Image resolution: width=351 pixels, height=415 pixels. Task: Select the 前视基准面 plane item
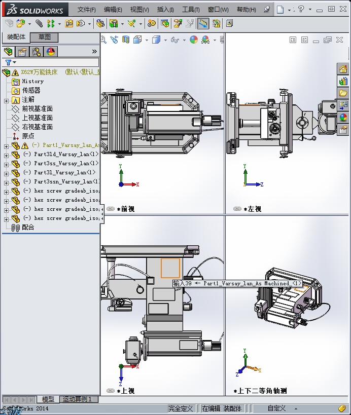tap(37, 108)
